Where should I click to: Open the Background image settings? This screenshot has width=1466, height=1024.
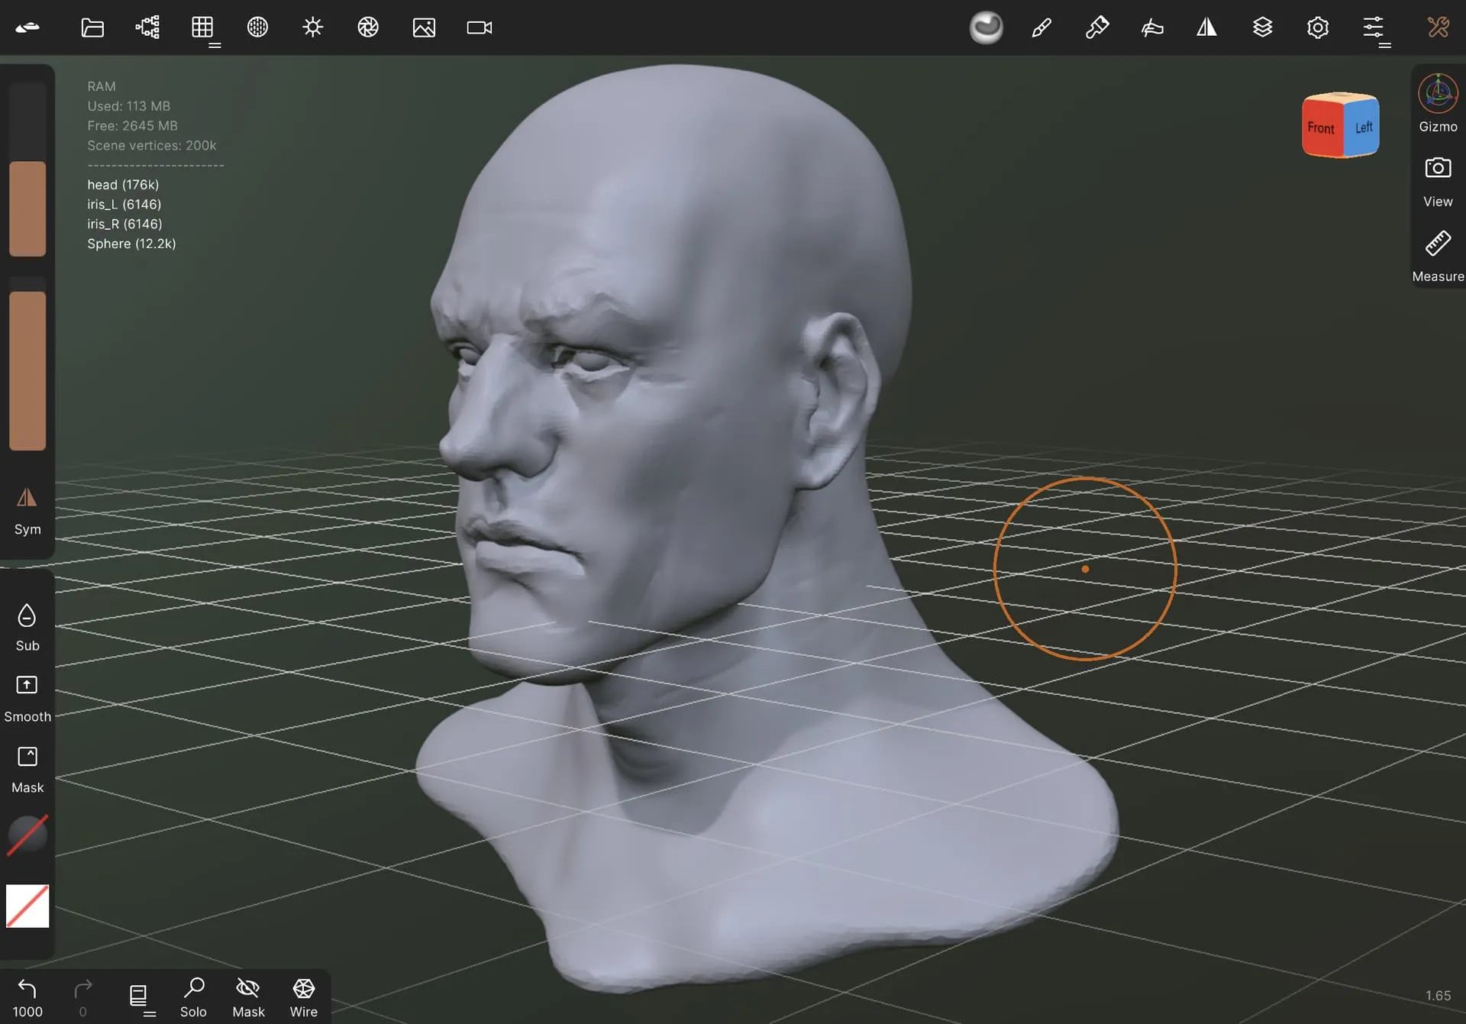425,27
